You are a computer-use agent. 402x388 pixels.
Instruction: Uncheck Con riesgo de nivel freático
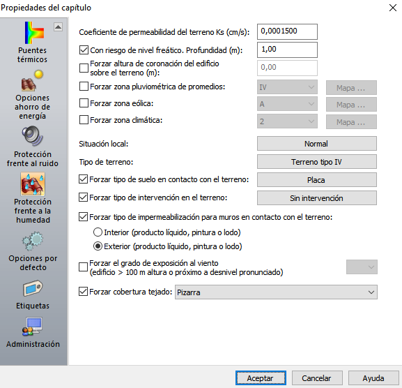click(84, 50)
